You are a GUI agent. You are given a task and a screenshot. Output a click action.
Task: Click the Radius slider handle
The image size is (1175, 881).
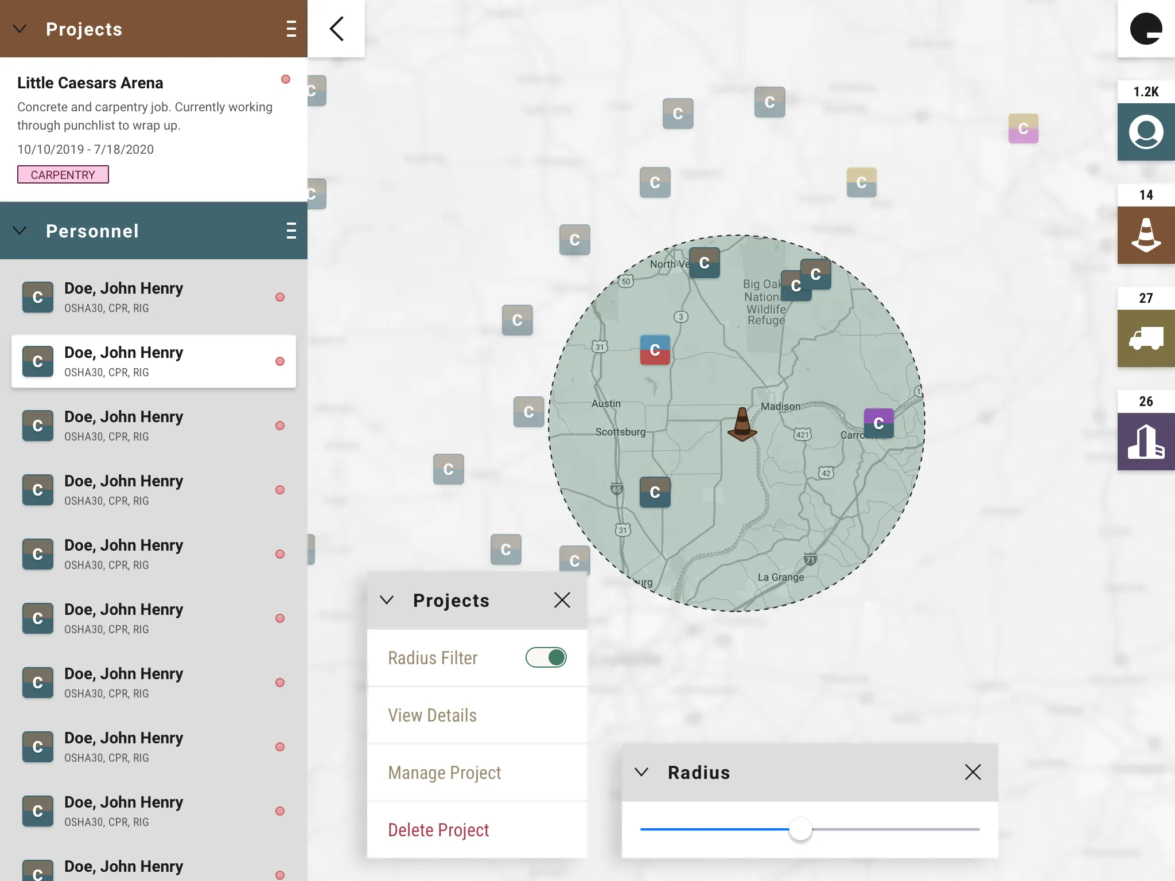coord(800,829)
